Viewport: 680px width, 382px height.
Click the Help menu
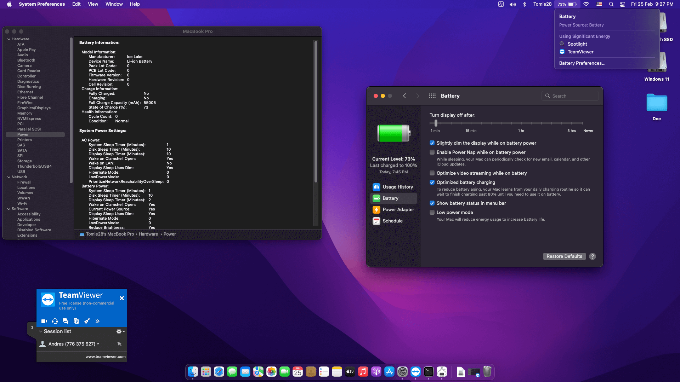point(135,4)
